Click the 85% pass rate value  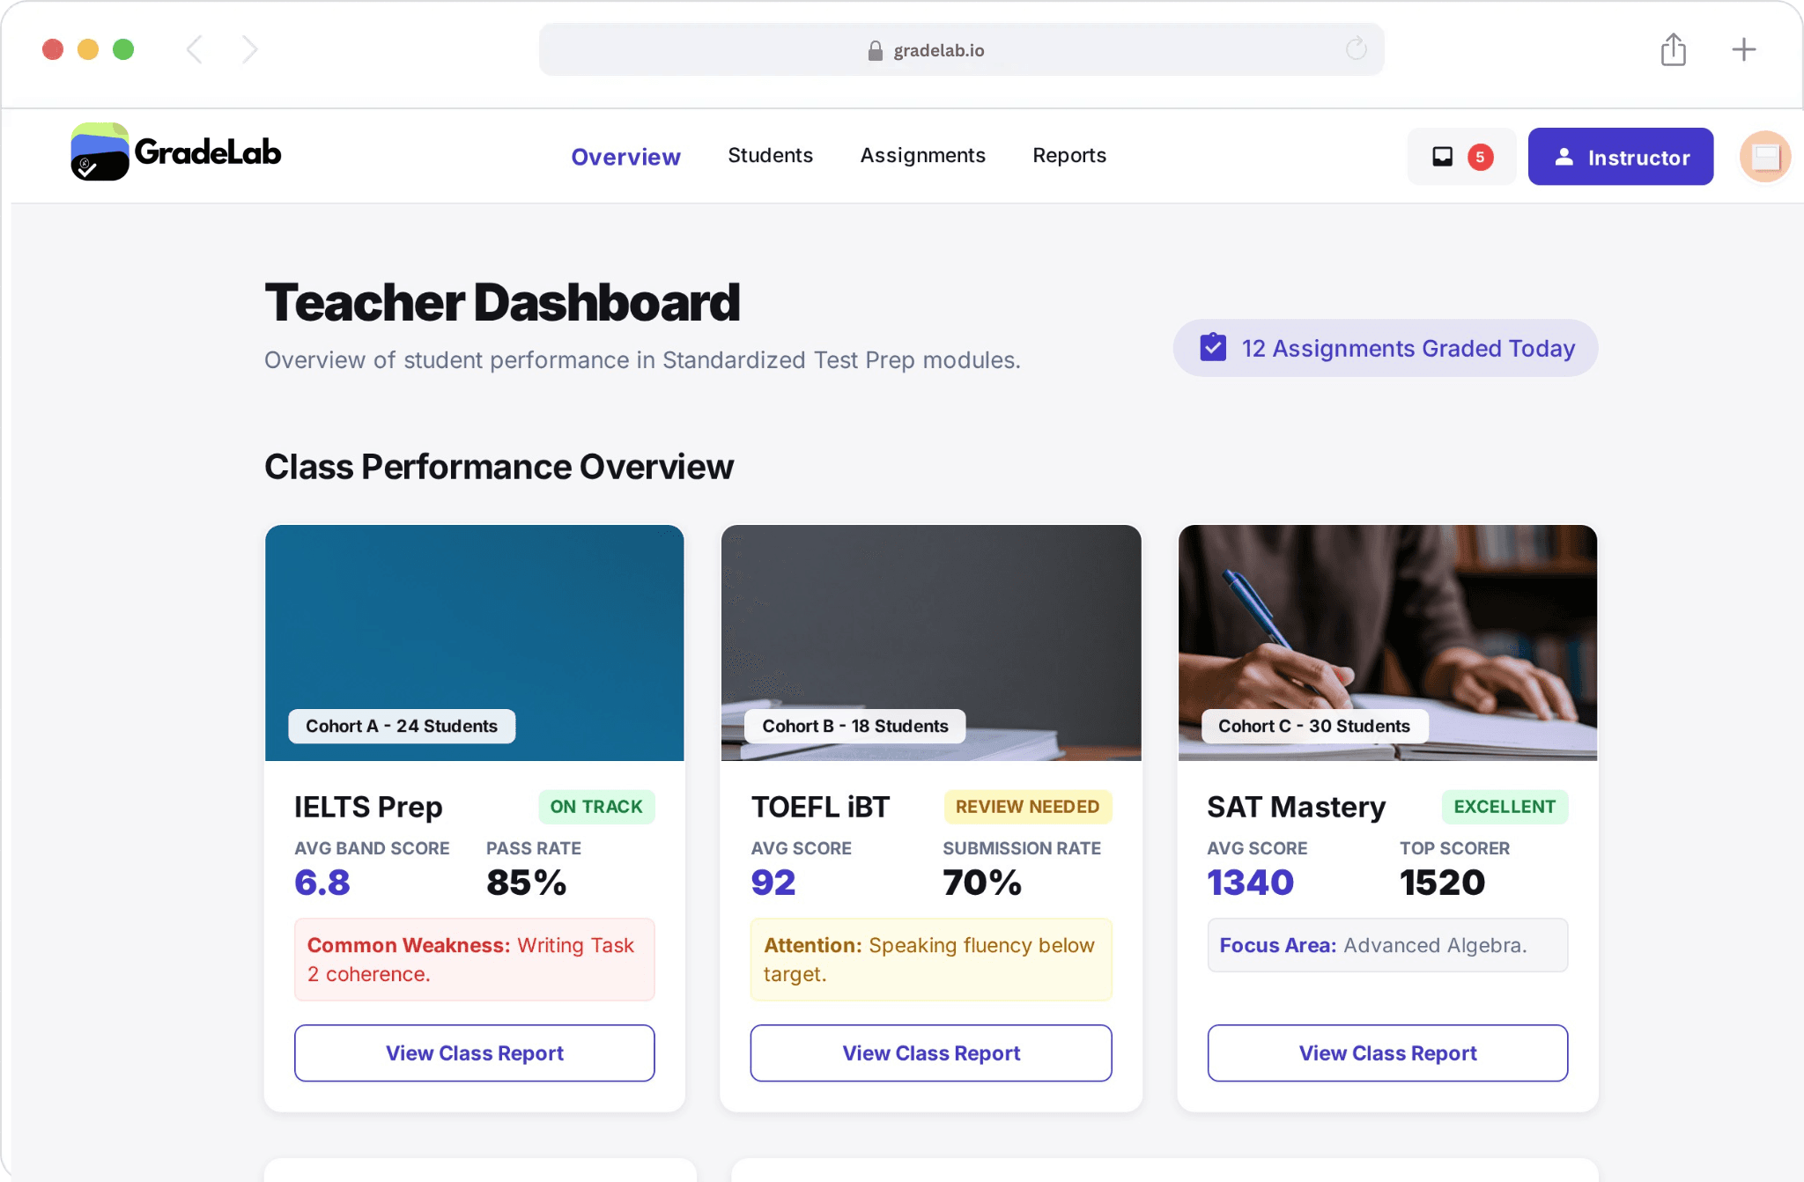[x=527, y=883]
